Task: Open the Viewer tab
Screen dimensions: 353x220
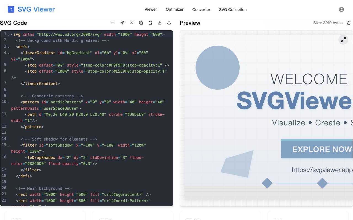Action: click(151, 9)
